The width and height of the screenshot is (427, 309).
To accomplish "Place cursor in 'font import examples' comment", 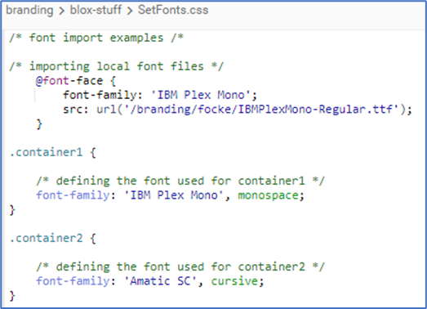I will 96,38.
